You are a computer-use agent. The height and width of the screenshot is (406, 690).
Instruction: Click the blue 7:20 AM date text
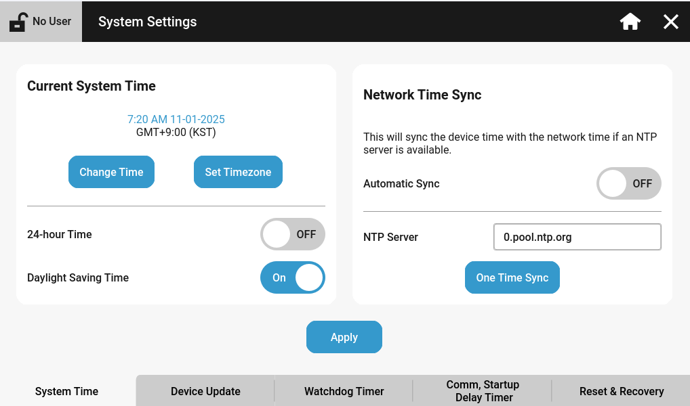coord(176,119)
